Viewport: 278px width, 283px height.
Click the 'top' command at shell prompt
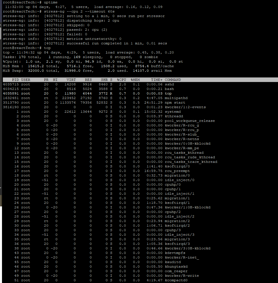(47, 48)
